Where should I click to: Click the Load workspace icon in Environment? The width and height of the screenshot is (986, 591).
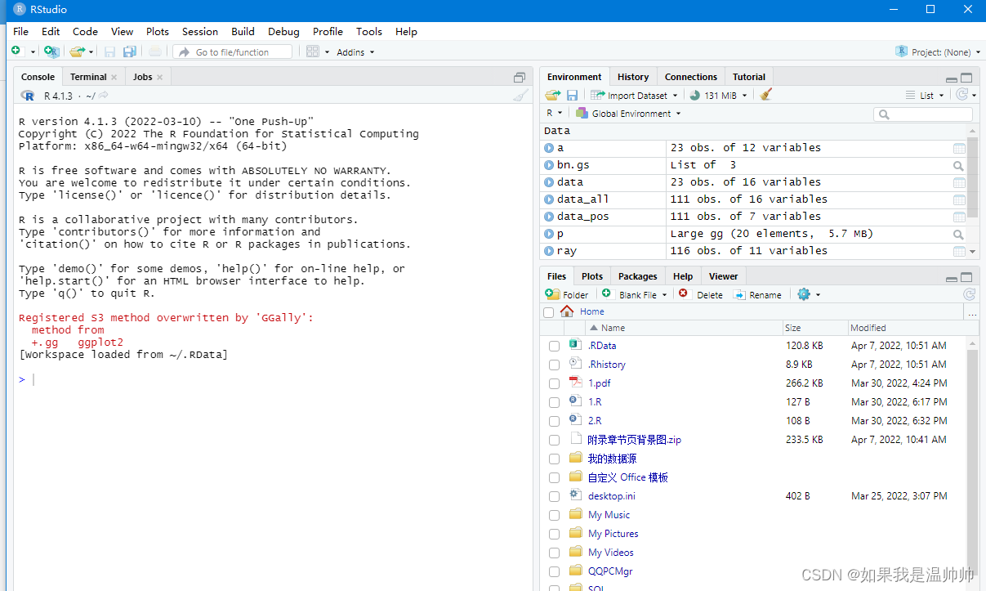pyautogui.click(x=553, y=95)
